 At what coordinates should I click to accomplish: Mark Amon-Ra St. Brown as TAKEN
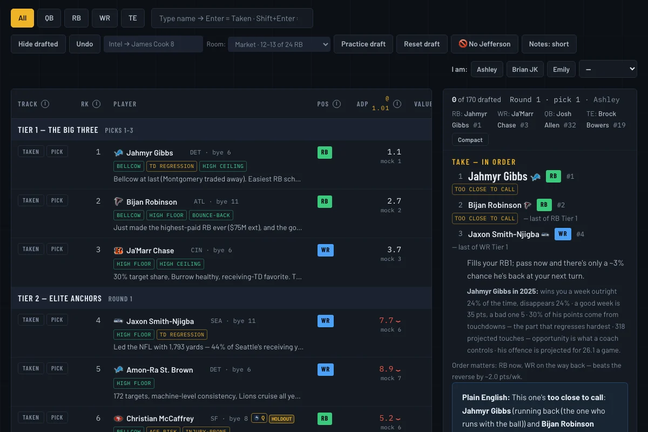tap(31, 368)
